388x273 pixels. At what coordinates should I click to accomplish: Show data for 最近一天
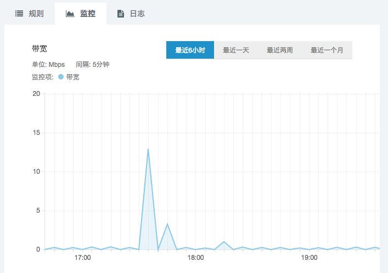pyautogui.click(x=236, y=50)
